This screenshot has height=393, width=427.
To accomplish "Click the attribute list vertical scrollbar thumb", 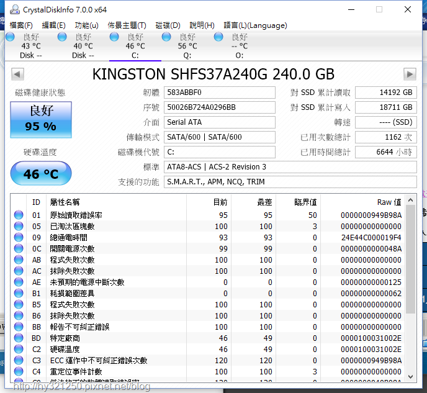I will (411, 260).
